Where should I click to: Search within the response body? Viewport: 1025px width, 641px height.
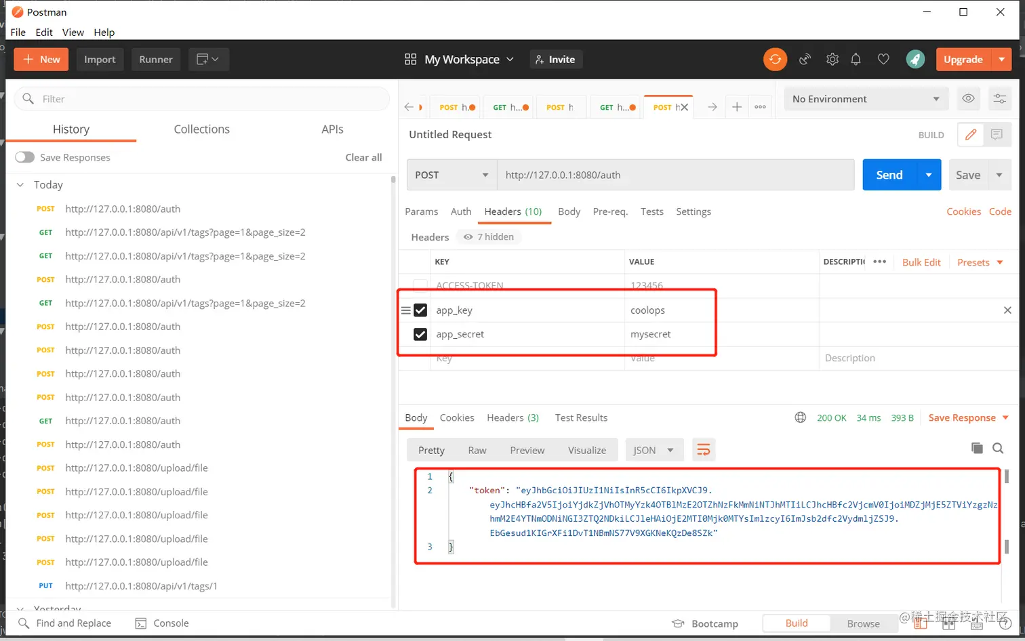pos(998,448)
